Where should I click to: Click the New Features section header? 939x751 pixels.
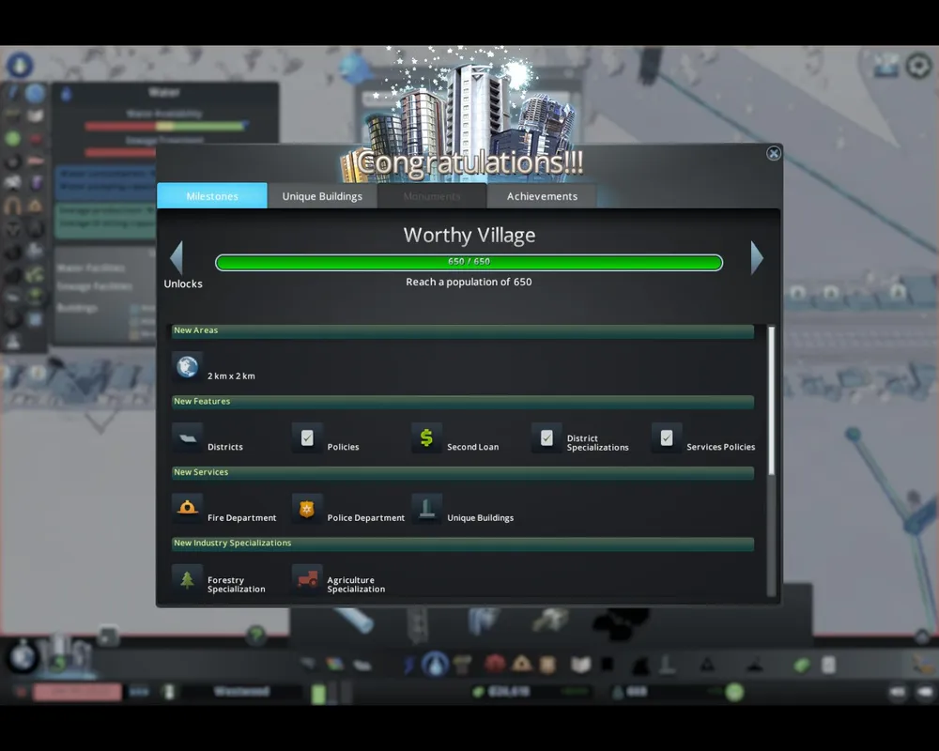[462, 402]
